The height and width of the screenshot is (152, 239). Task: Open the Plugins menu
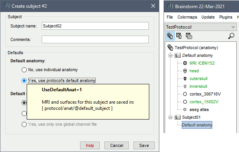point(225,17)
